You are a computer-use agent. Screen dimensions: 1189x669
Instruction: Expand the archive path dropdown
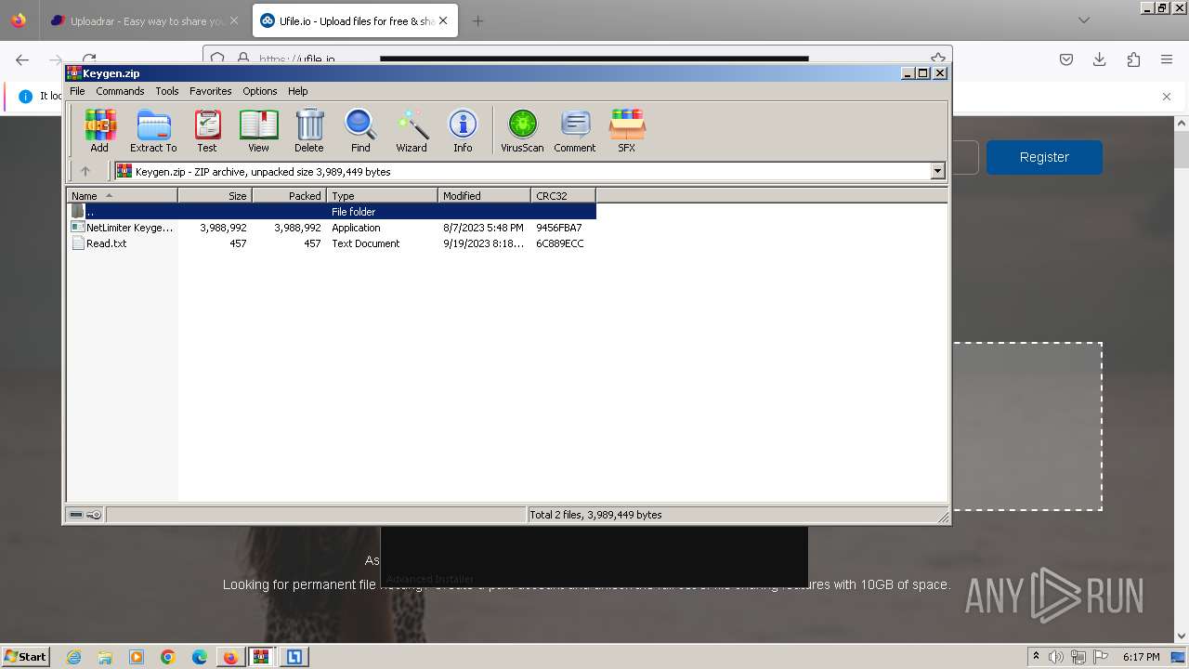[x=937, y=171]
